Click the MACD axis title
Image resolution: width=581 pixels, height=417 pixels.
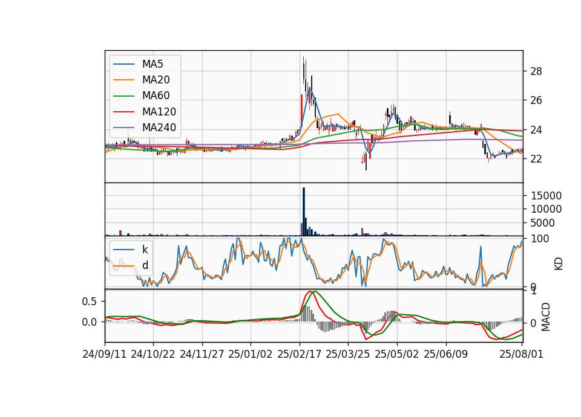pyautogui.click(x=545, y=317)
